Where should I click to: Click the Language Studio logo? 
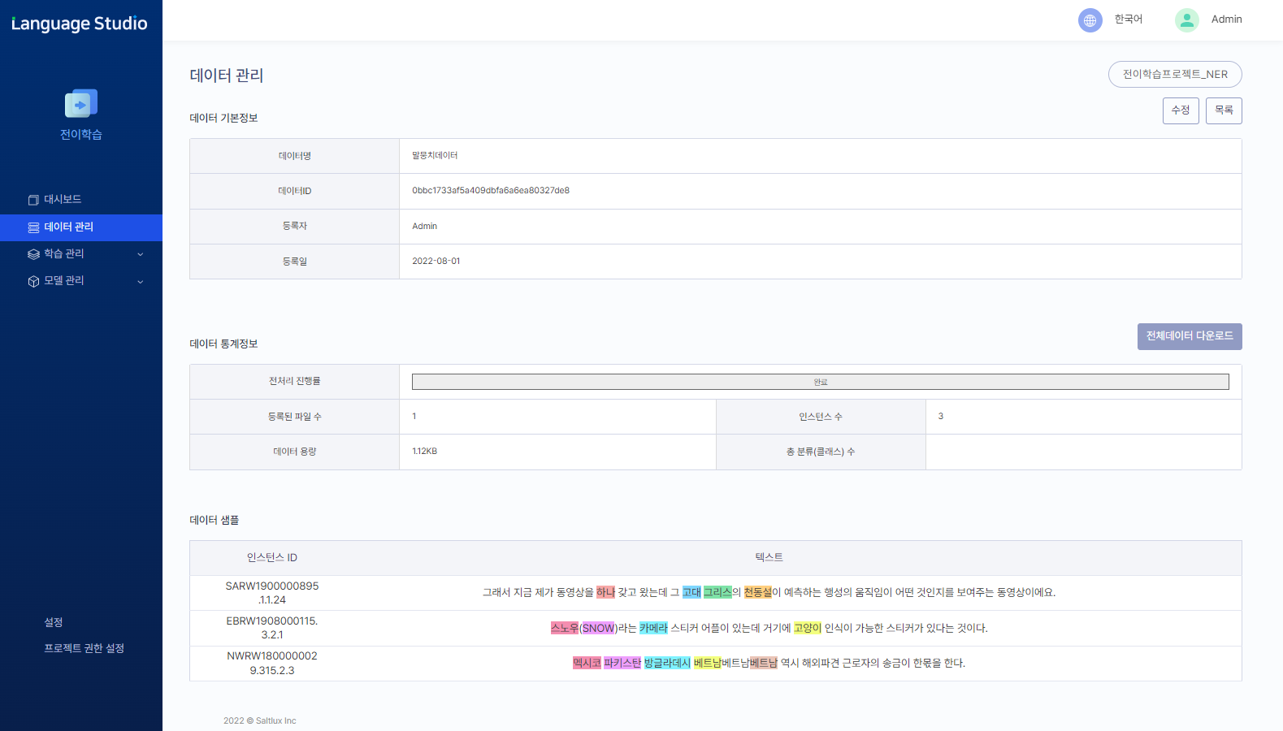(80, 24)
